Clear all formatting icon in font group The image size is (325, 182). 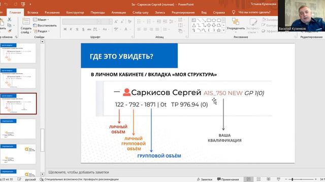[x=130, y=21]
